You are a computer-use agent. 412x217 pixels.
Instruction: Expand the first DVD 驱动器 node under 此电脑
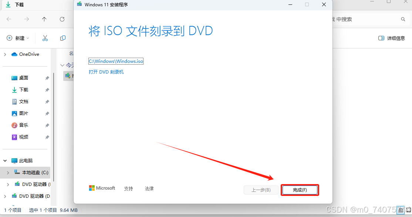(8, 184)
